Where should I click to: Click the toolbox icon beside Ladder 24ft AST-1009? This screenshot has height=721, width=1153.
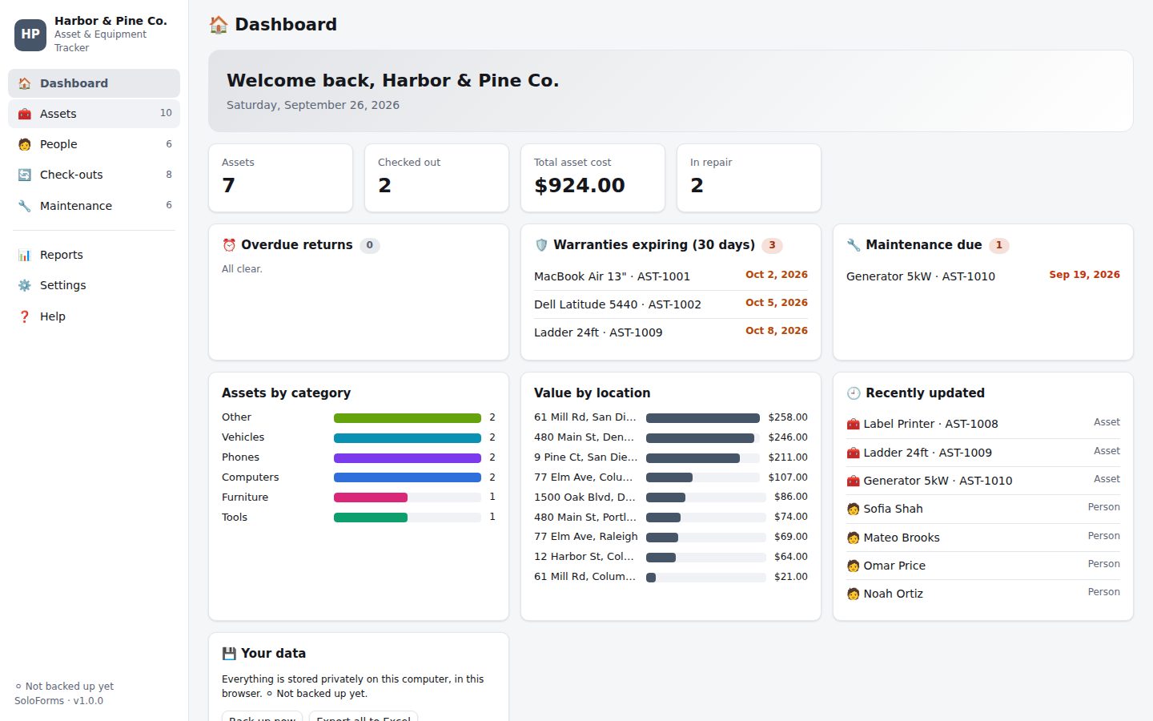pyautogui.click(x=853, y=453)
